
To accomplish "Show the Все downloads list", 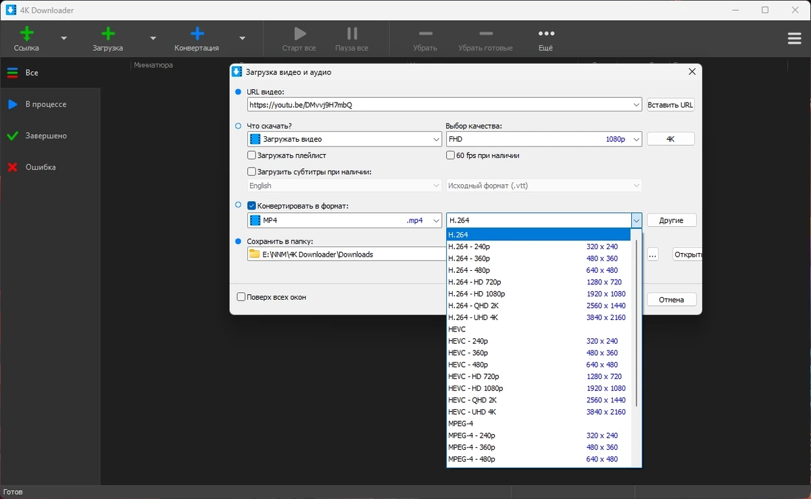I will [50, 72].
